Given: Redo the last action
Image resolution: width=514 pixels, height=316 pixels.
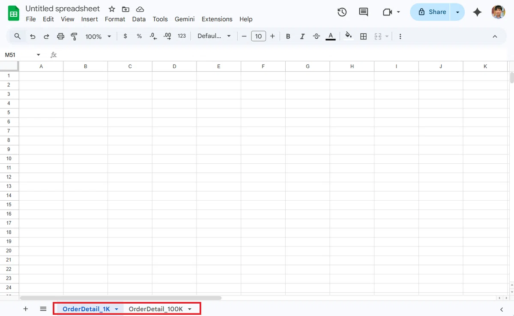Looking at the screenshot, I should (x=46, y=36).
